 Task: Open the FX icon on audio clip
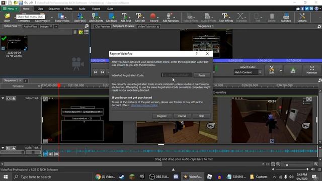click(x=45, y=154)
